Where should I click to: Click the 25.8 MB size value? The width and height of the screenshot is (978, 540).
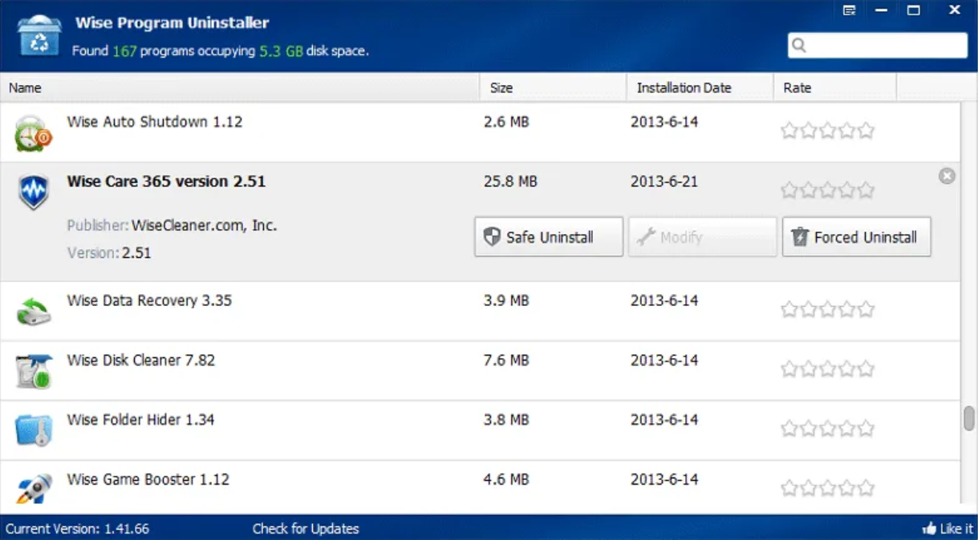click(510, 182)
